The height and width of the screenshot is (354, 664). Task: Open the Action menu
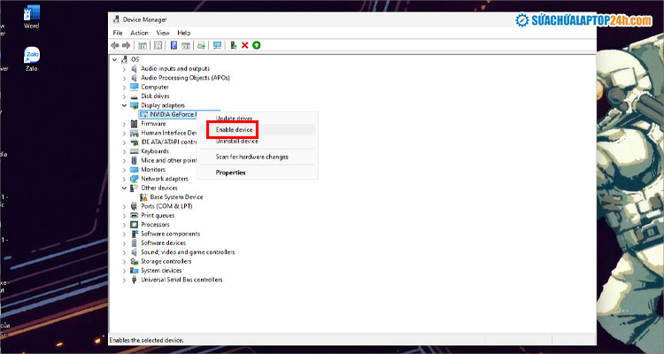point(139,33)
